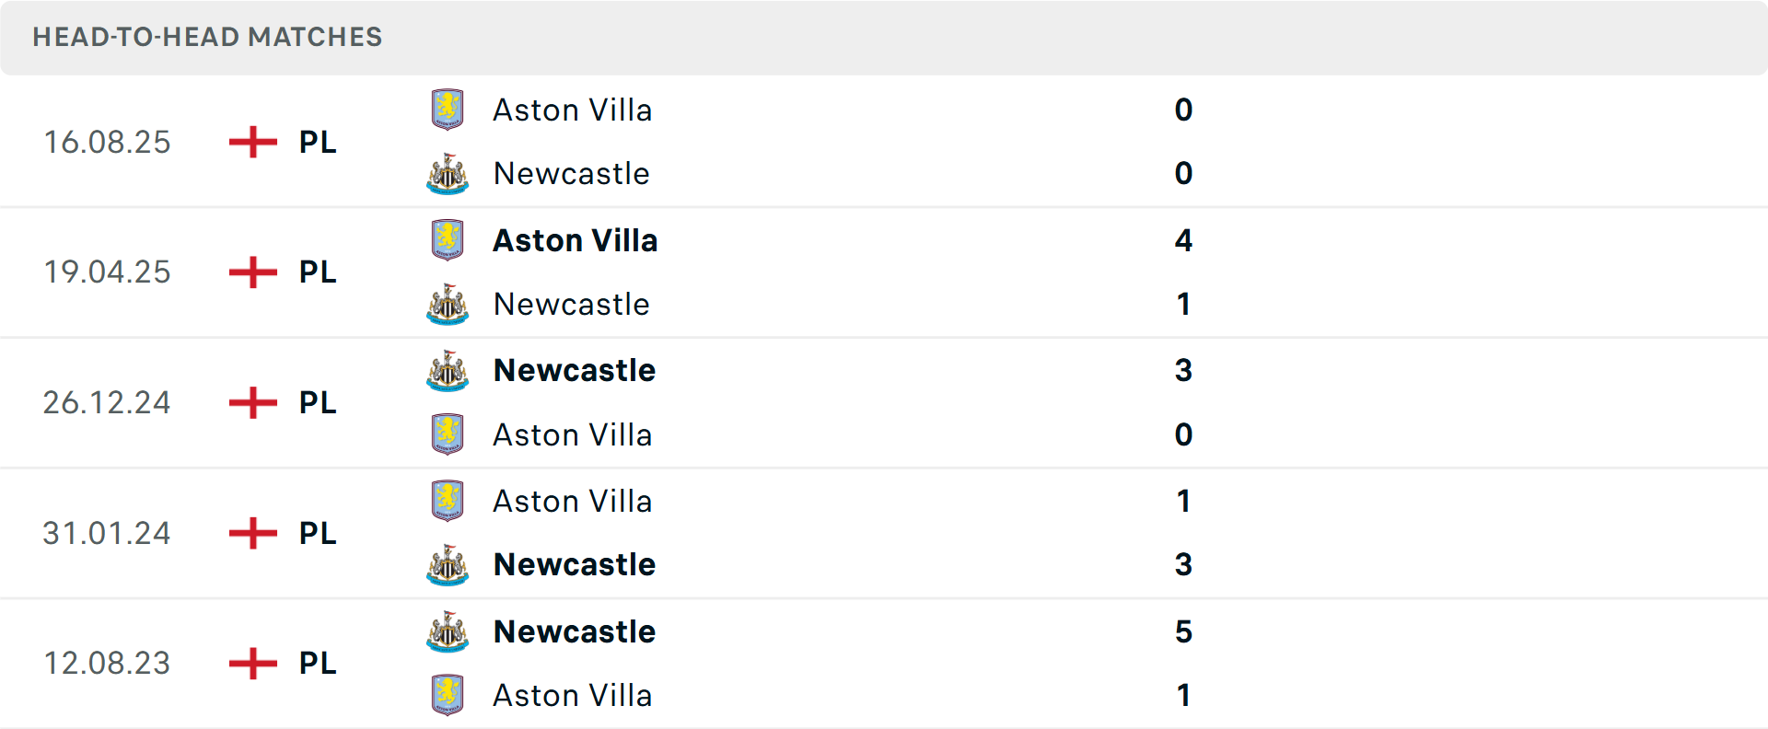Click Aston Villa crest in 16.08.25 match
This screenshot has height=729, width=1768.
pyautogui.click(x=448, y=110)
